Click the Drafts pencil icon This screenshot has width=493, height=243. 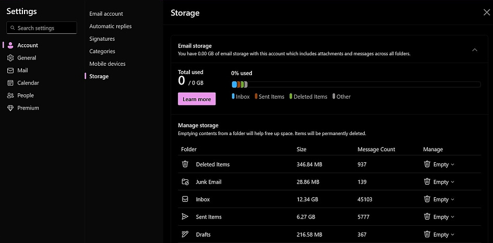(x=185, y=235)
